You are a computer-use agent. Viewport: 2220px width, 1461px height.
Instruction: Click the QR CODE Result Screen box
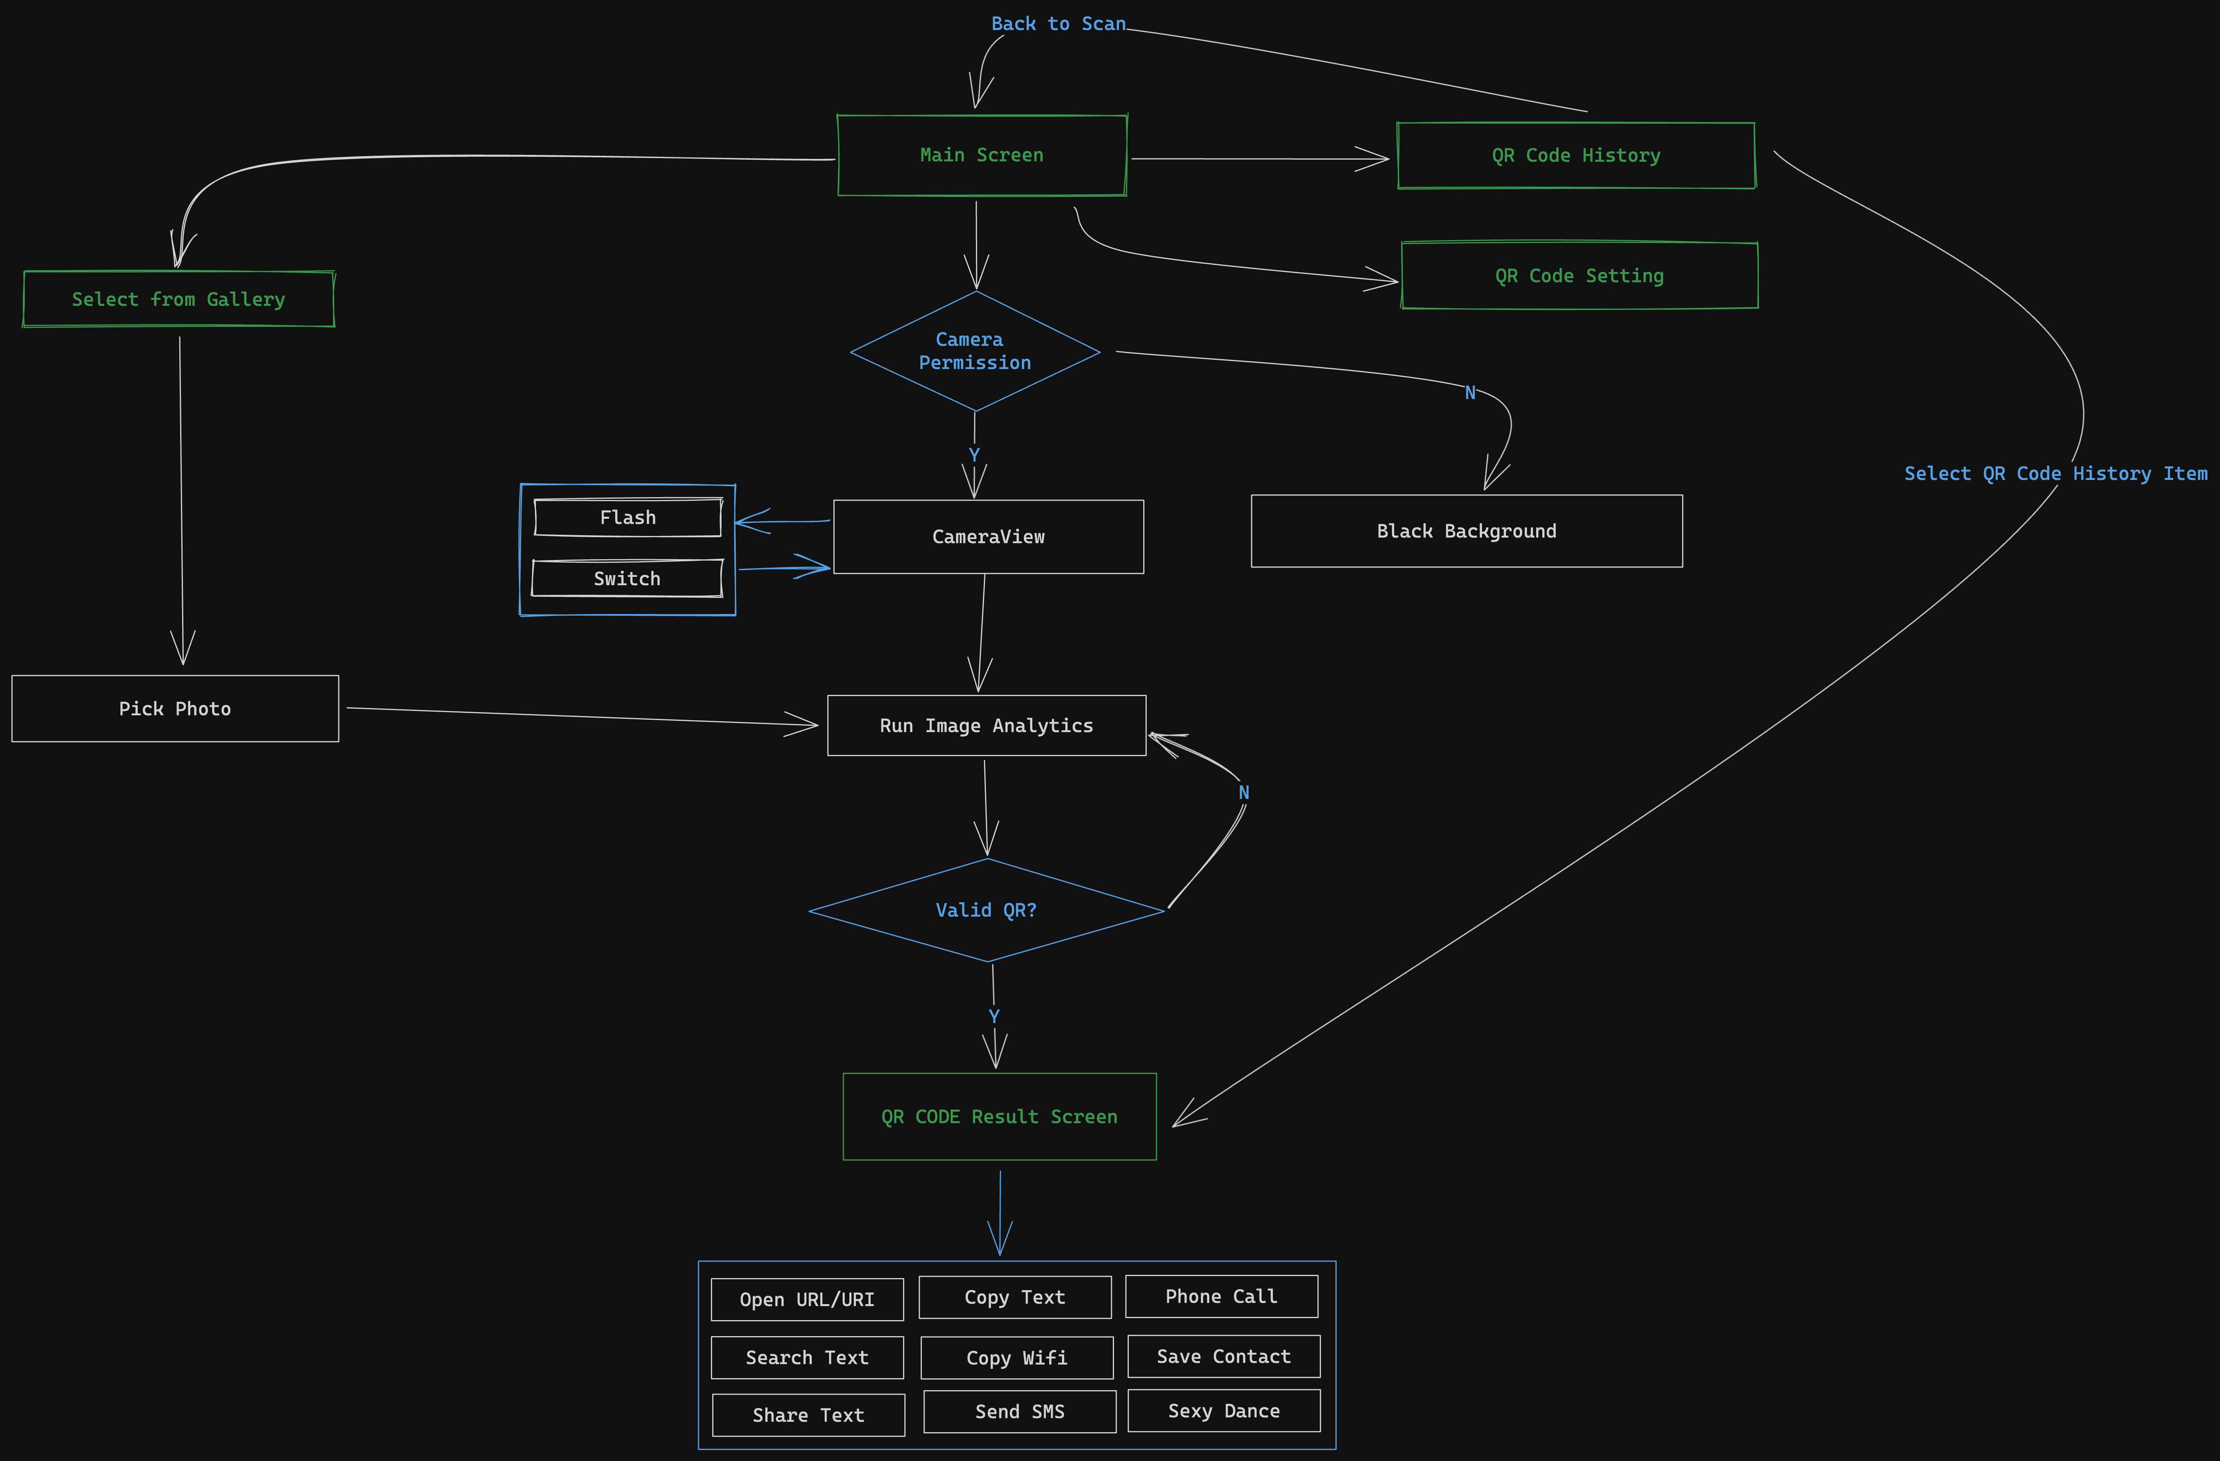(x=999, y=1117)
